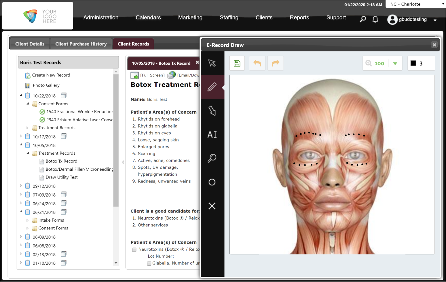Click the window icon next to 07/09/2018
The height and width of the screenshot is (282, 446).
[64, 194]
